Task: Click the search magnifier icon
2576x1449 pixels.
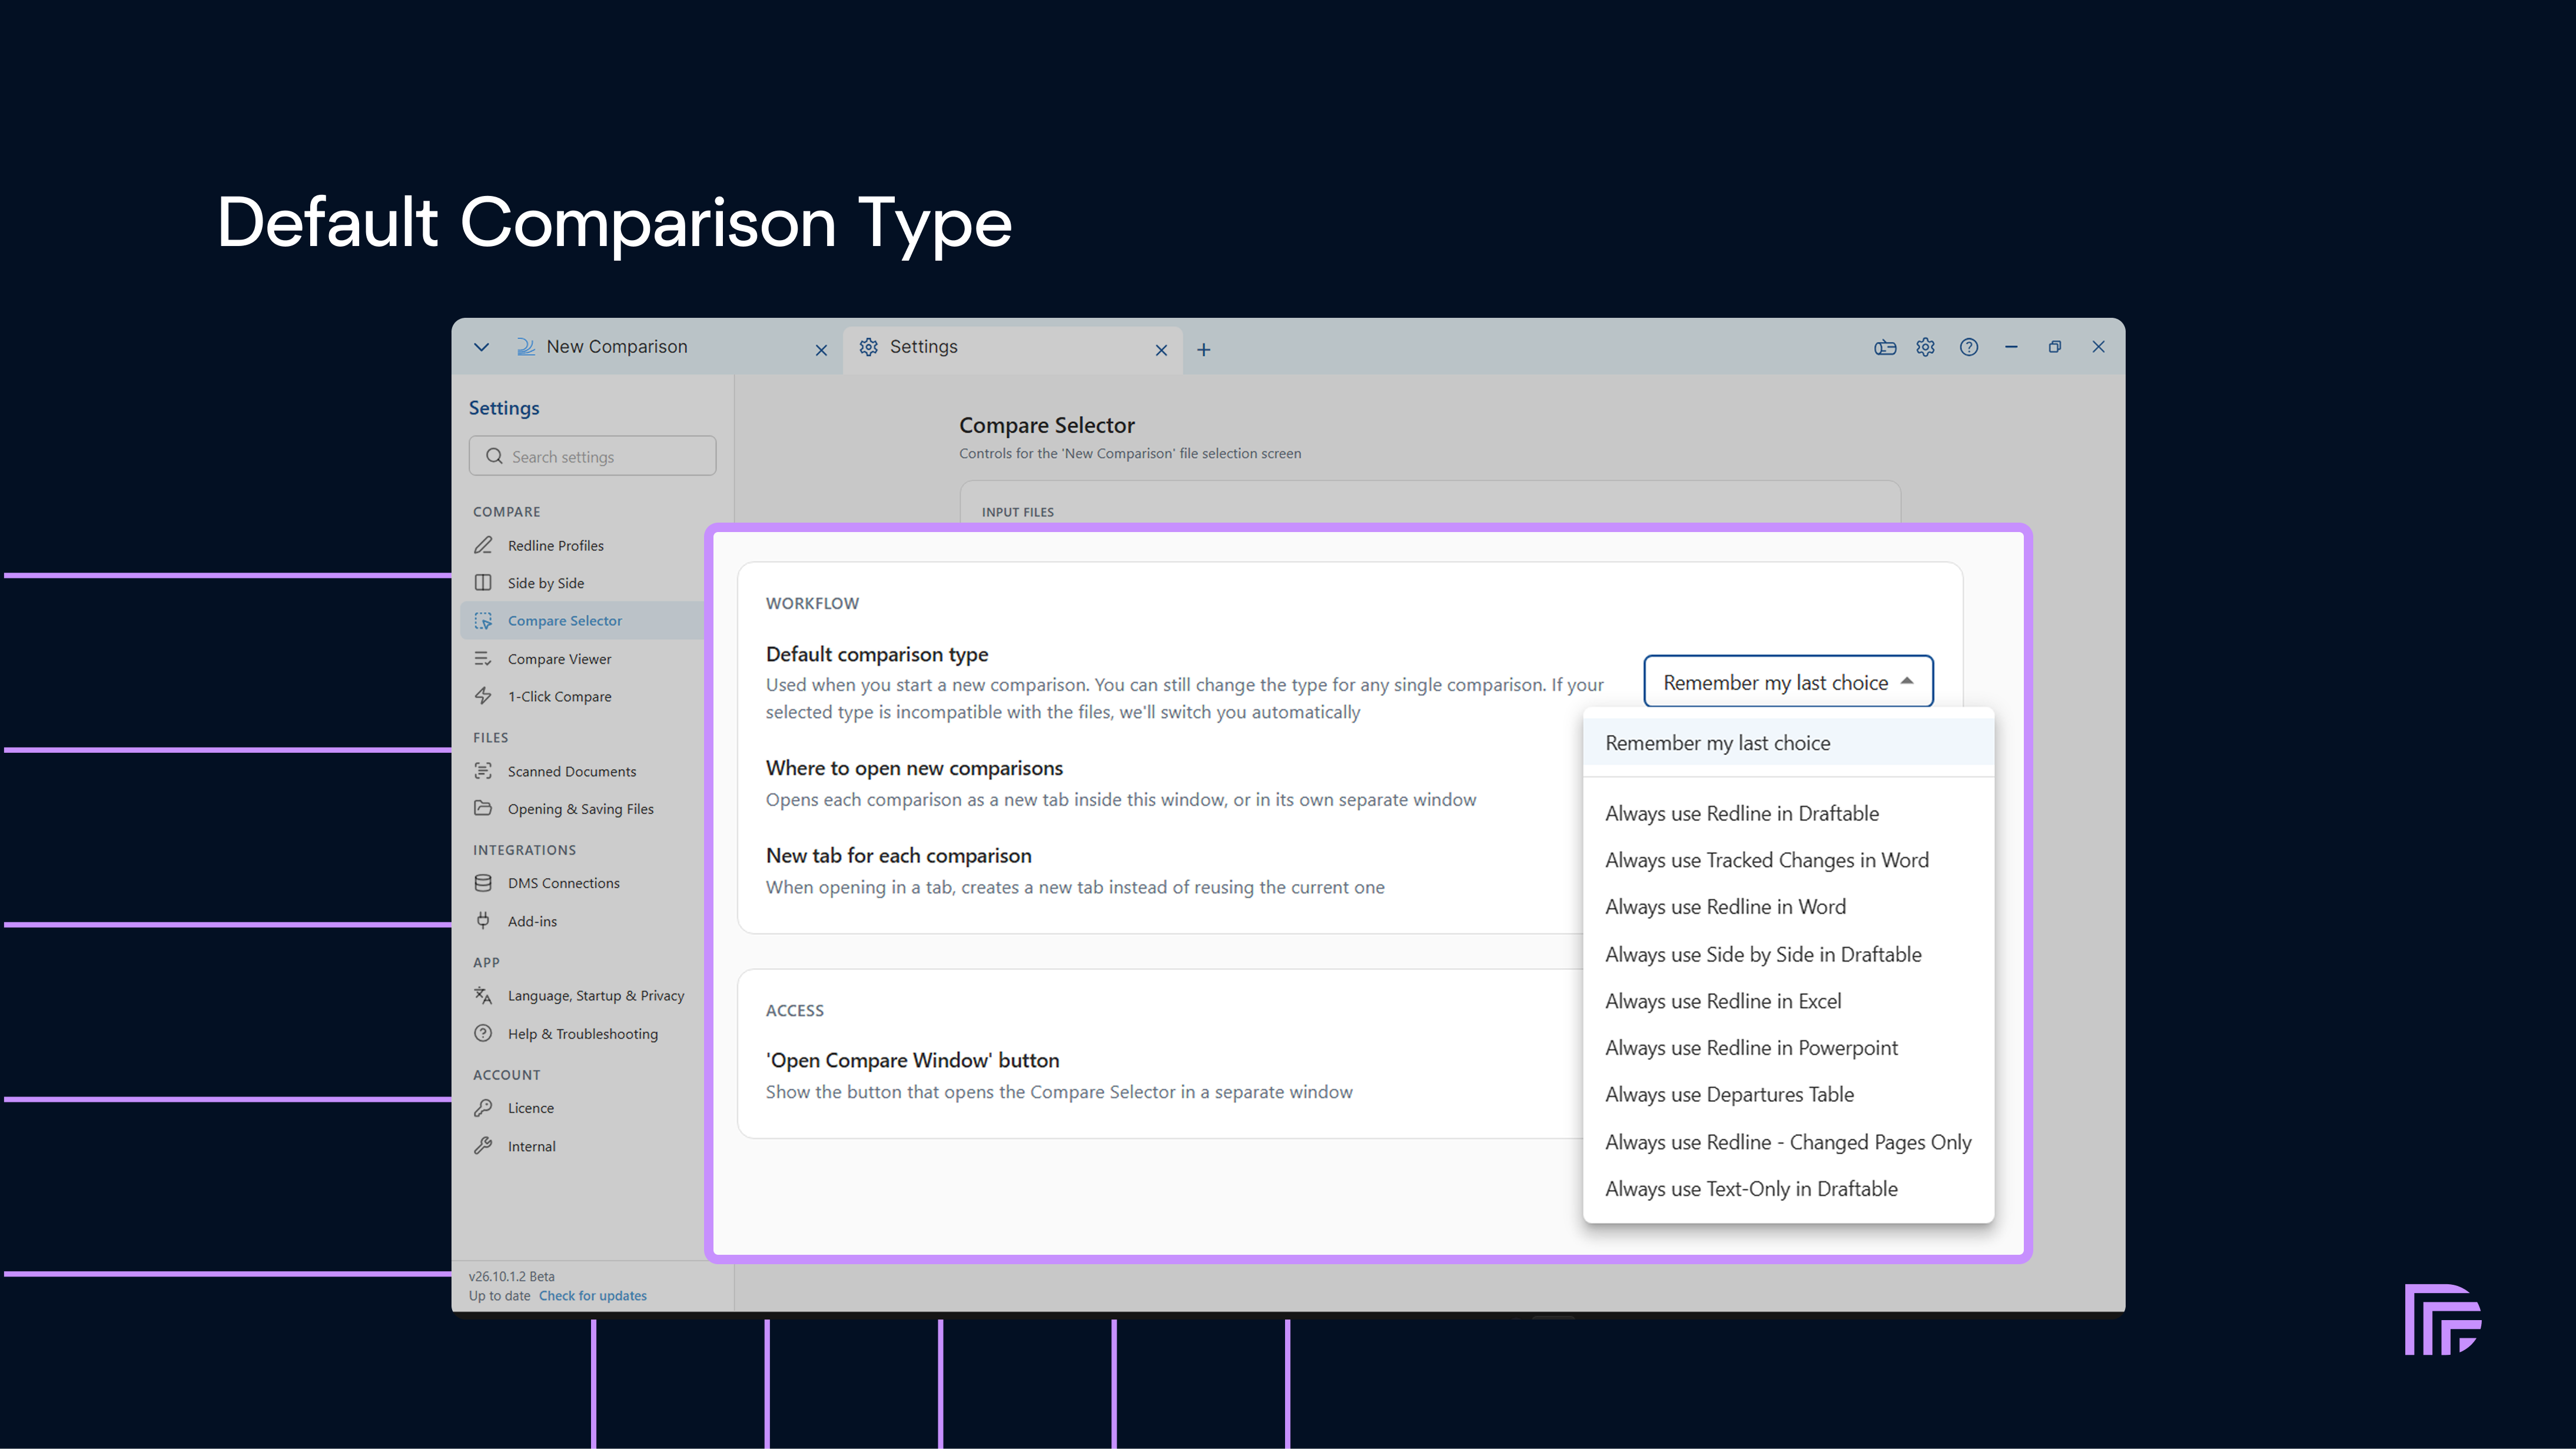Action: click(494, 456)
